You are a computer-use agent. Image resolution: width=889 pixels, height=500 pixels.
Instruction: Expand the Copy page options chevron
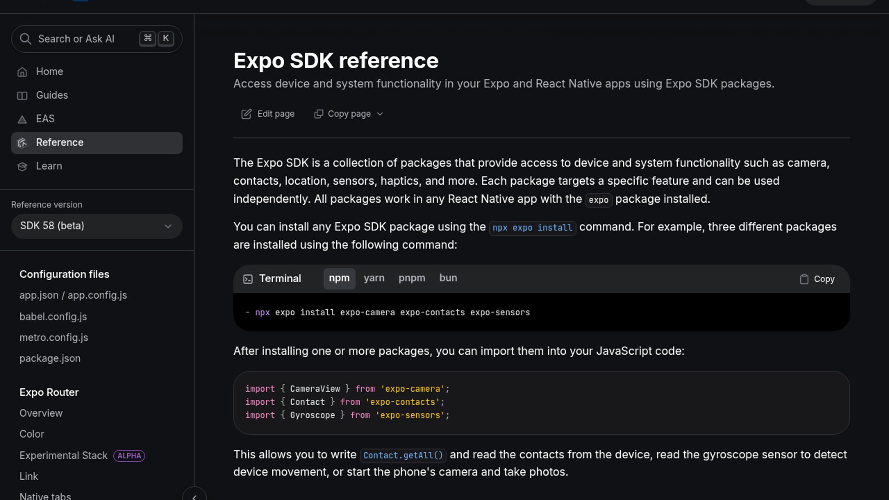380,114
